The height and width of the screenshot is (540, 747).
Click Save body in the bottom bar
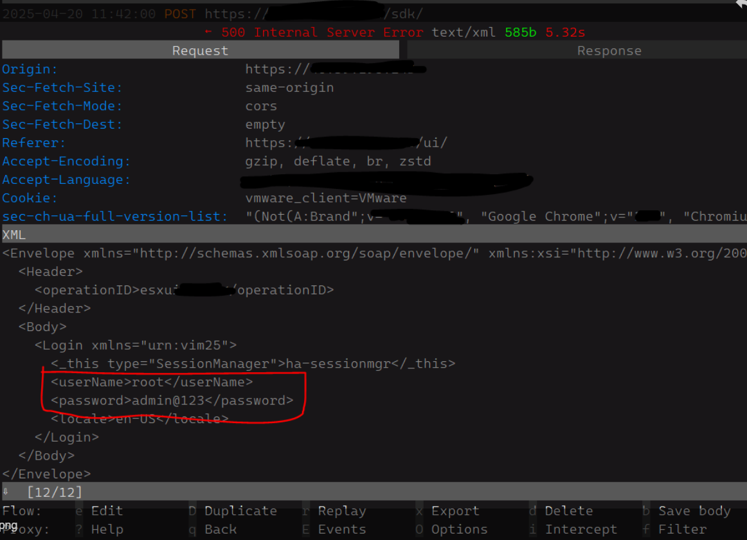coord(694,511)
